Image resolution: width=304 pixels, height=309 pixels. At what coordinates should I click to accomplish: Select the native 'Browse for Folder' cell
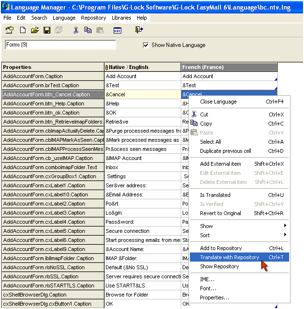pos(142,295)
